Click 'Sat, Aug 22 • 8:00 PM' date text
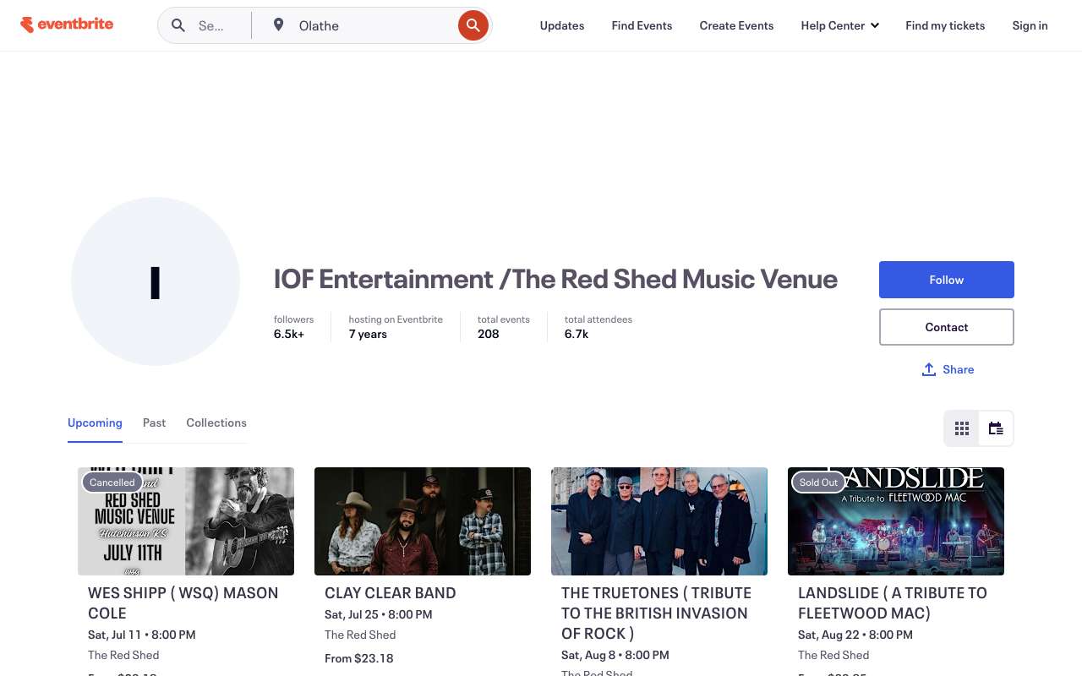Viewport: 1082px width, 676px height. pyautogui.click(x=855, y=635)
